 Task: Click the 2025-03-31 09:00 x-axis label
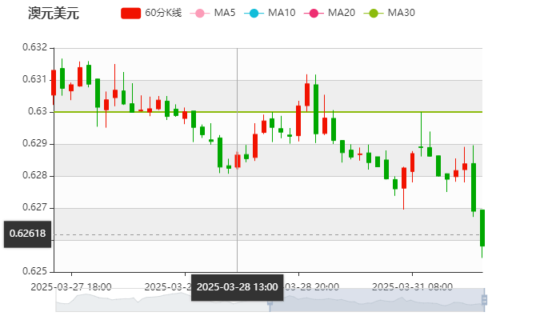413,286
